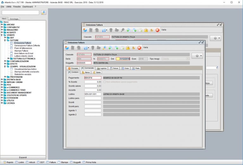Click the add-document plus icon in front window toolbar
Viewport: 243px width, 165px height.
click(x=122, y=48)
